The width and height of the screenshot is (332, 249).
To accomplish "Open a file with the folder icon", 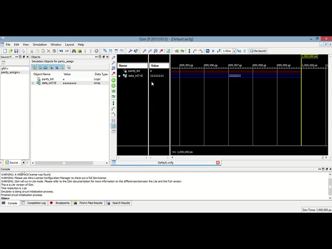I will (10, 51).
